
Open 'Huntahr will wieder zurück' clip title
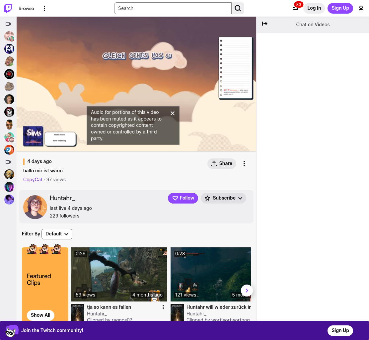219,307
